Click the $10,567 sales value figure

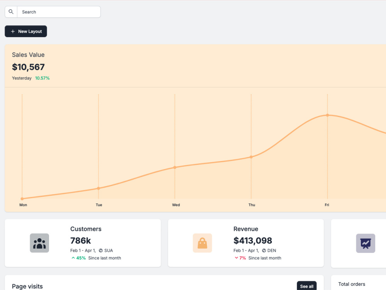(x=28, y=67)
